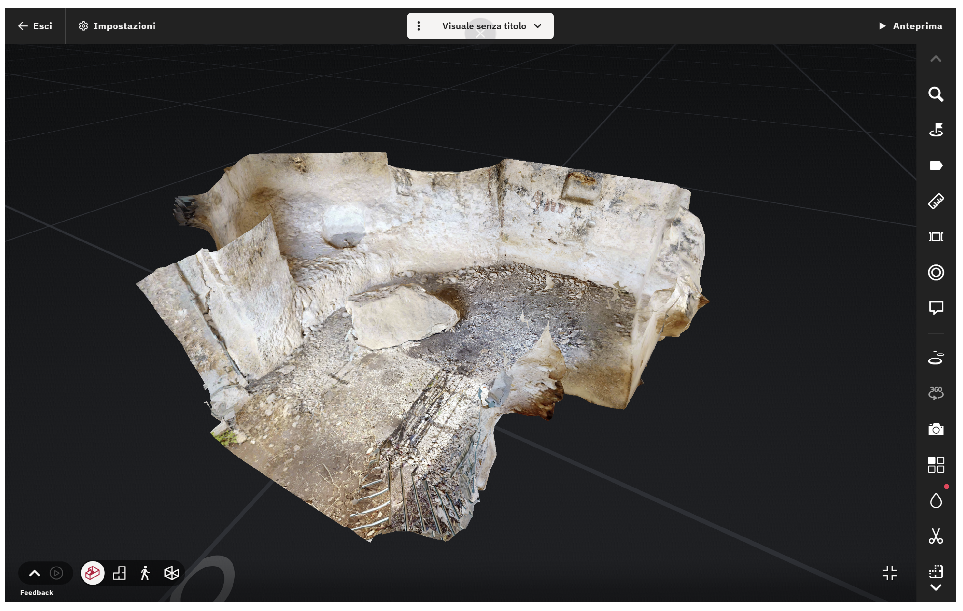Image resolution: width=963 pixels, height=611 pixels.
Task: Switch to floor plan view mode
Action: point(119,573)
